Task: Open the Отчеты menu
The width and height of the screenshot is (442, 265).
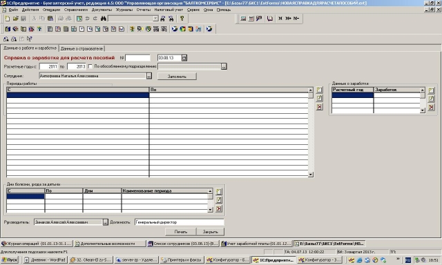Action: click(144, 10)
